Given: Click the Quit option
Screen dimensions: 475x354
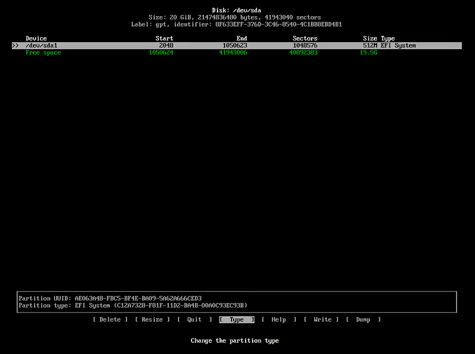Looking at the screenshot, I should pyautogui.click(x=194, y=319).
